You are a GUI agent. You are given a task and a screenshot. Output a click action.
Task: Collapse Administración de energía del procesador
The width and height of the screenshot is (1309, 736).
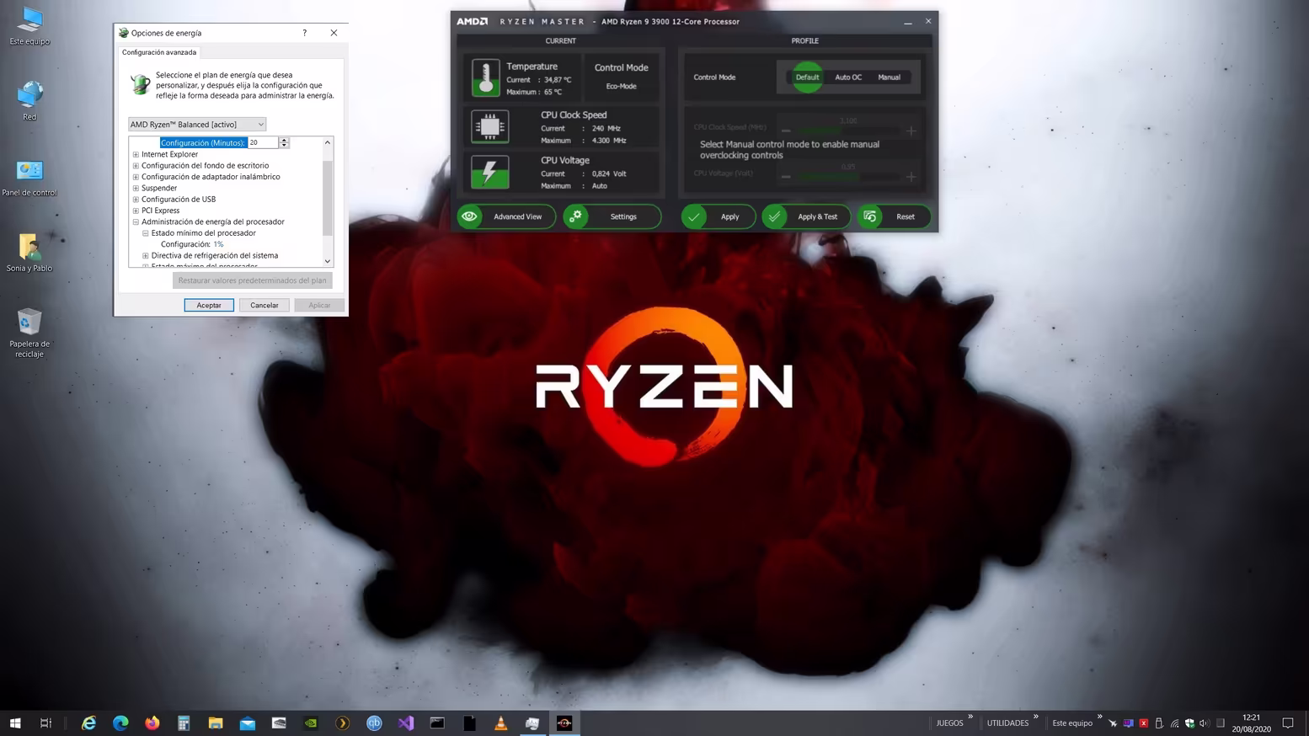[136, 221]
